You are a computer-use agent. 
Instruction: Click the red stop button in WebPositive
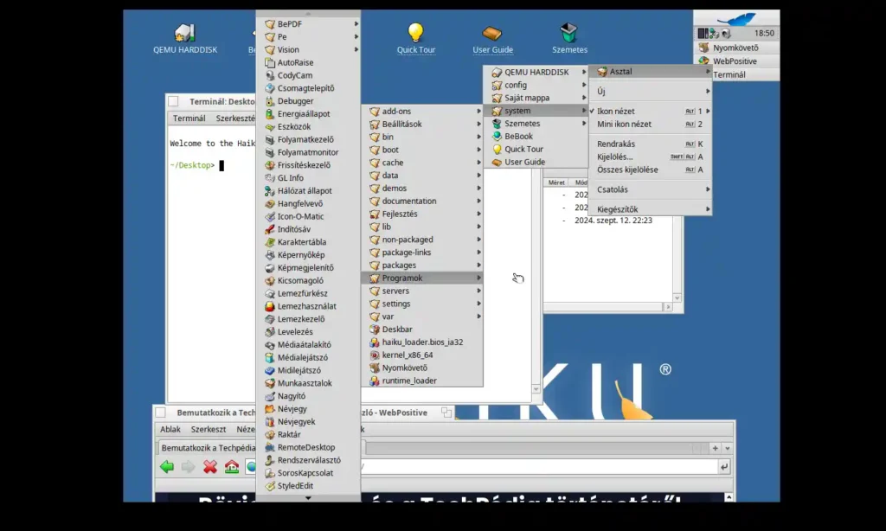210,467
